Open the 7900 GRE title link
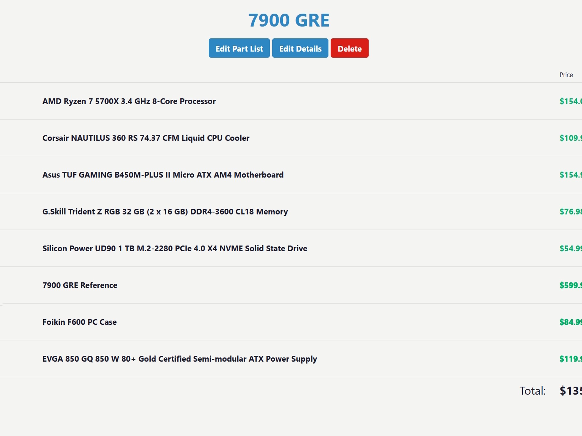The height and width of the screenshot is (436, 582). (289, 20)
